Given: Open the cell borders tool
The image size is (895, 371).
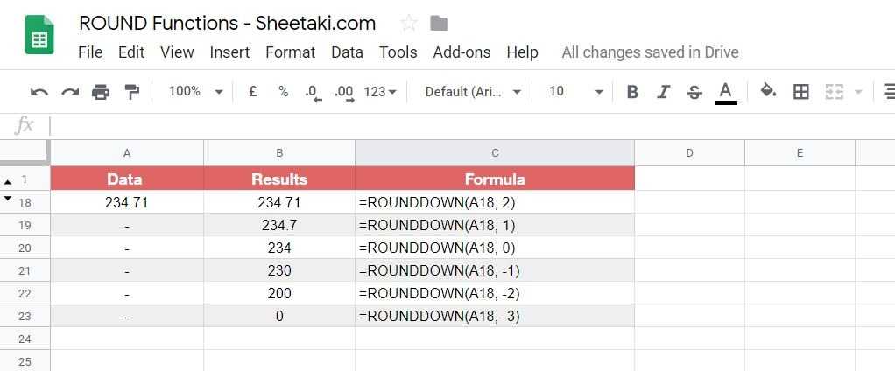Looking at the screenshot, I should coord(800,92).
